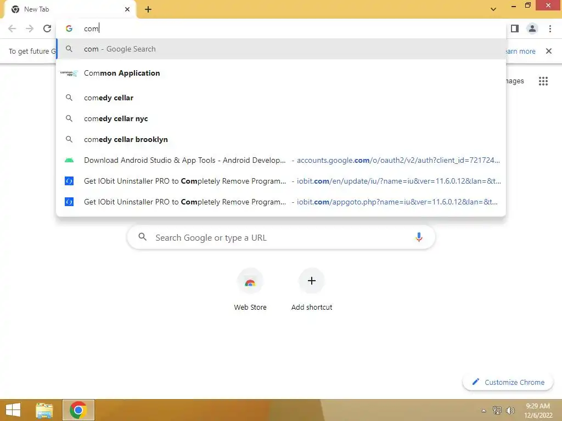Image resolution: width=562 pixels, height=421 pixels.
Task: Open the Google apps grid
Action: (x=543, y=81)
